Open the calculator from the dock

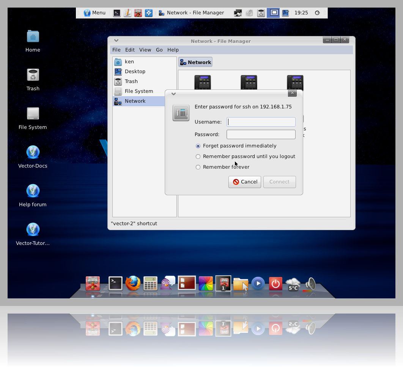coord(150,283)
